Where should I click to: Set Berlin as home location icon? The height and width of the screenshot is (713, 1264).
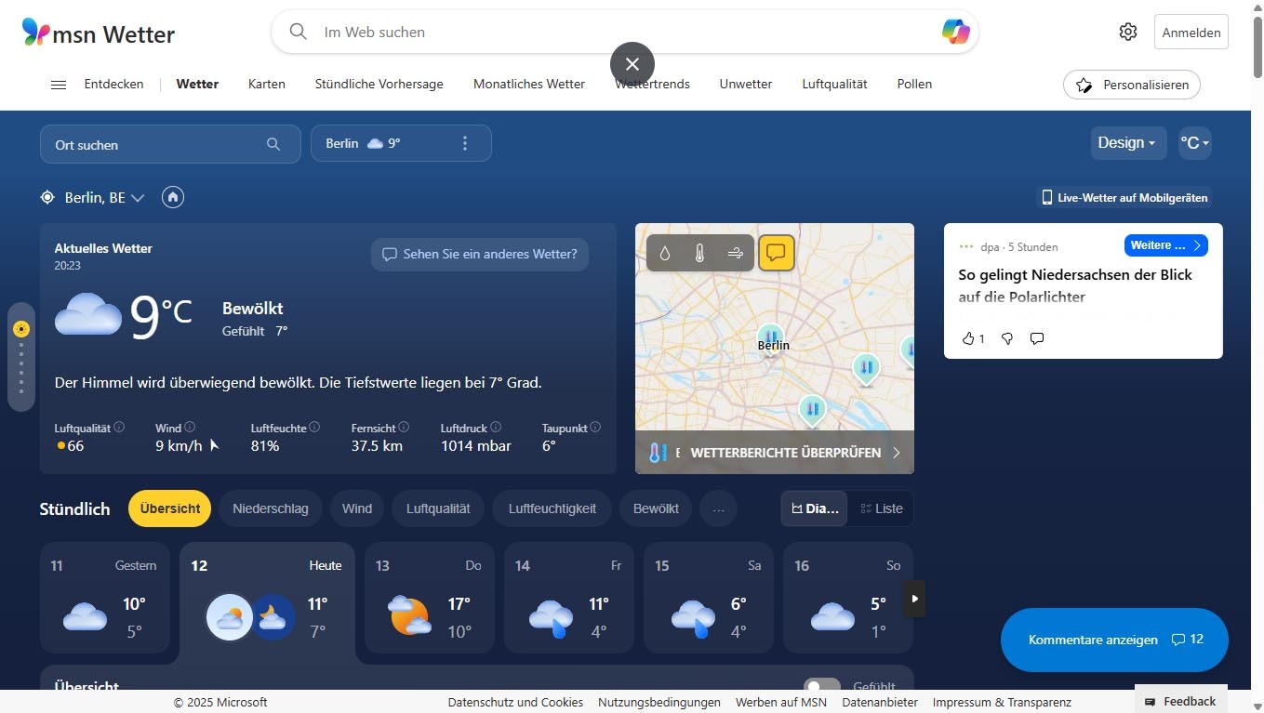click(x=172, y=197)
